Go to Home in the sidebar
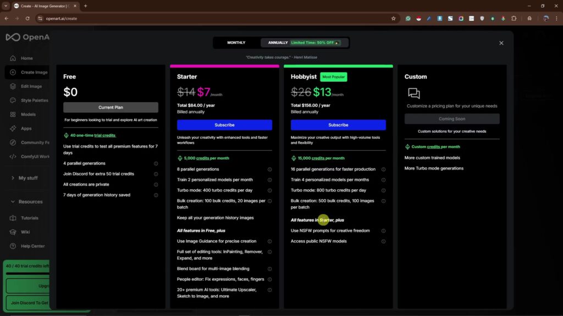Image resolution: width=563 pixels, height=316 pixels. pos(26,58)
